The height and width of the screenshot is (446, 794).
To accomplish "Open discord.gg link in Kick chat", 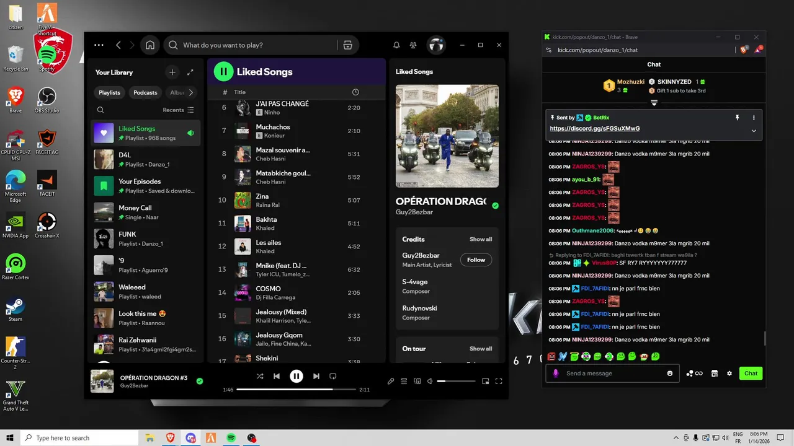I will click(x=595, y=129).
